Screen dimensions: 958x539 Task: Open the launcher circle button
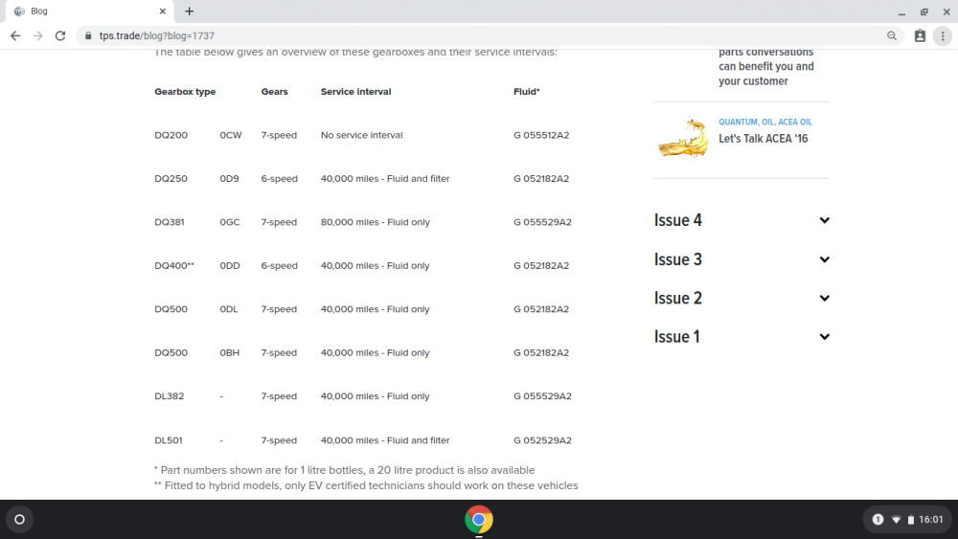pos(19,520)
